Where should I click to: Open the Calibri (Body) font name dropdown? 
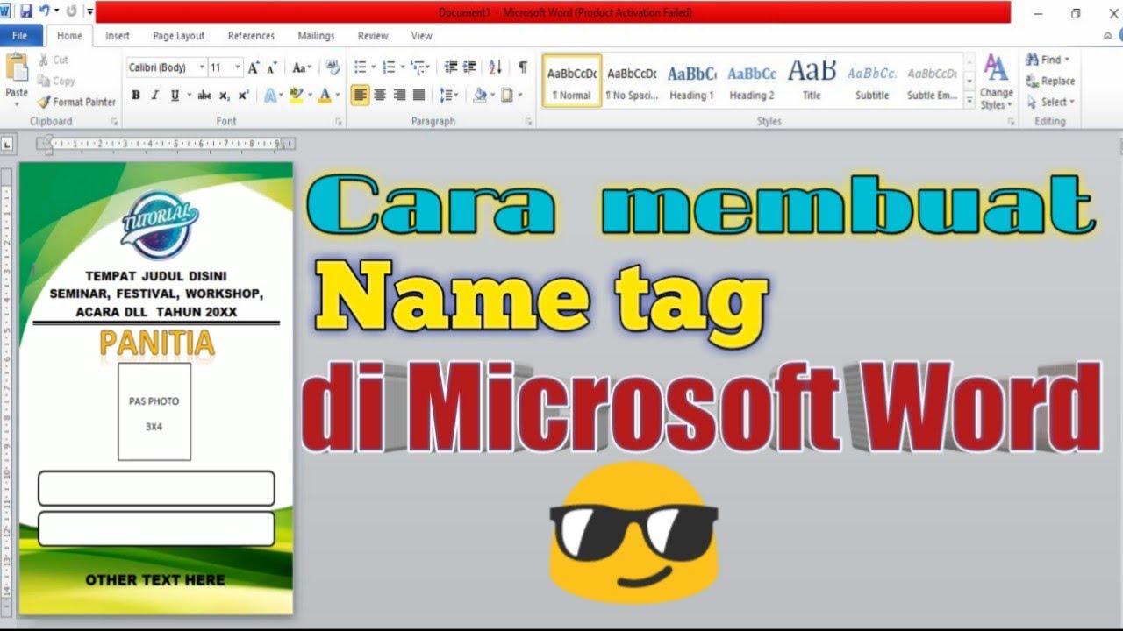click(202, 67)
